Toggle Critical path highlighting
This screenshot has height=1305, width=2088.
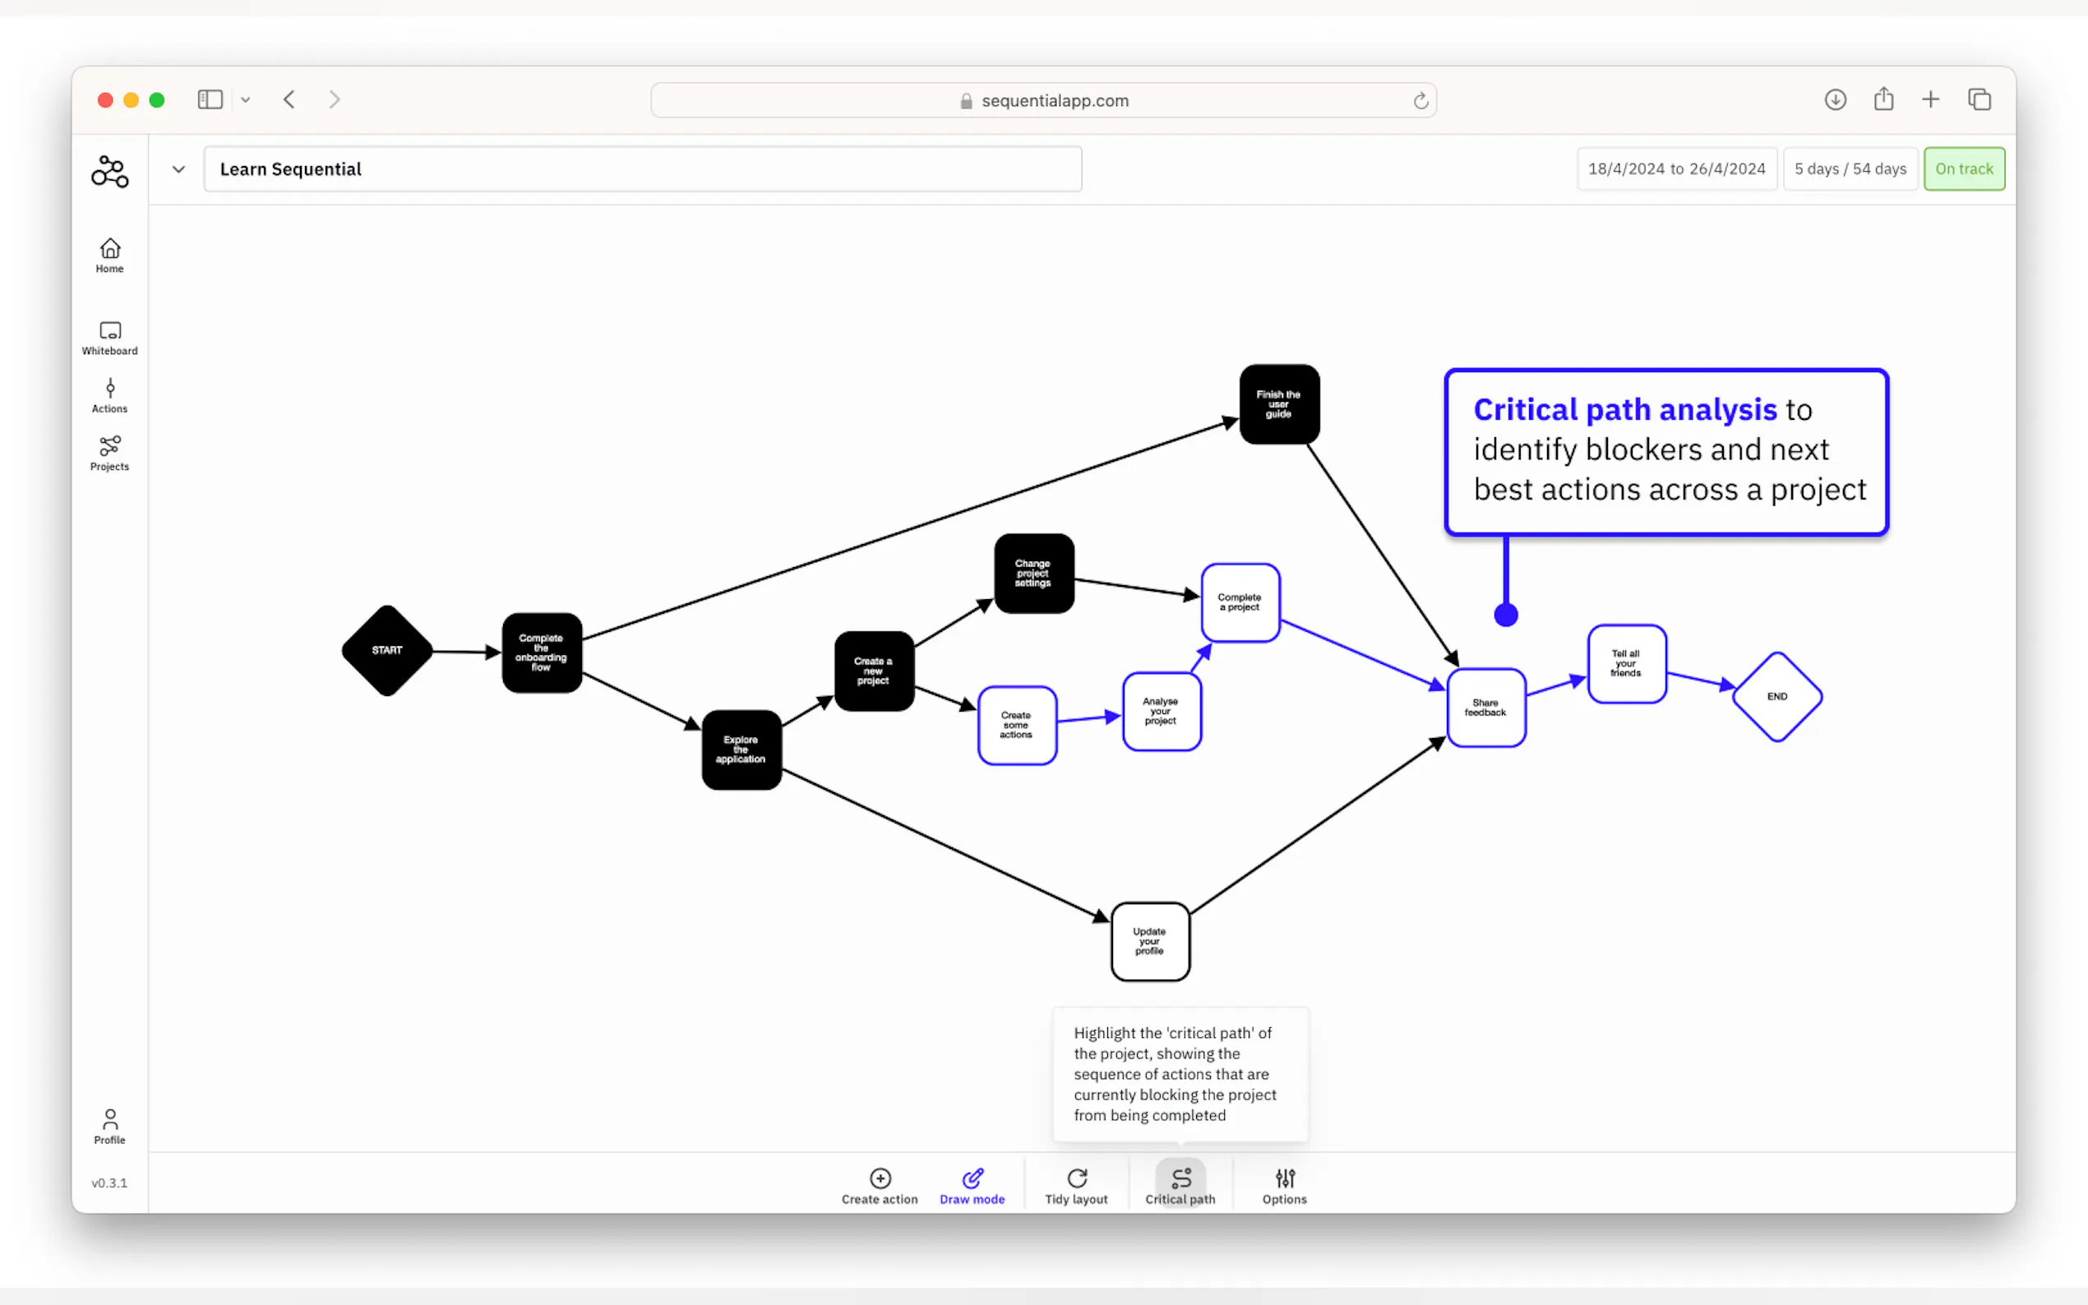point(1180,1186)
